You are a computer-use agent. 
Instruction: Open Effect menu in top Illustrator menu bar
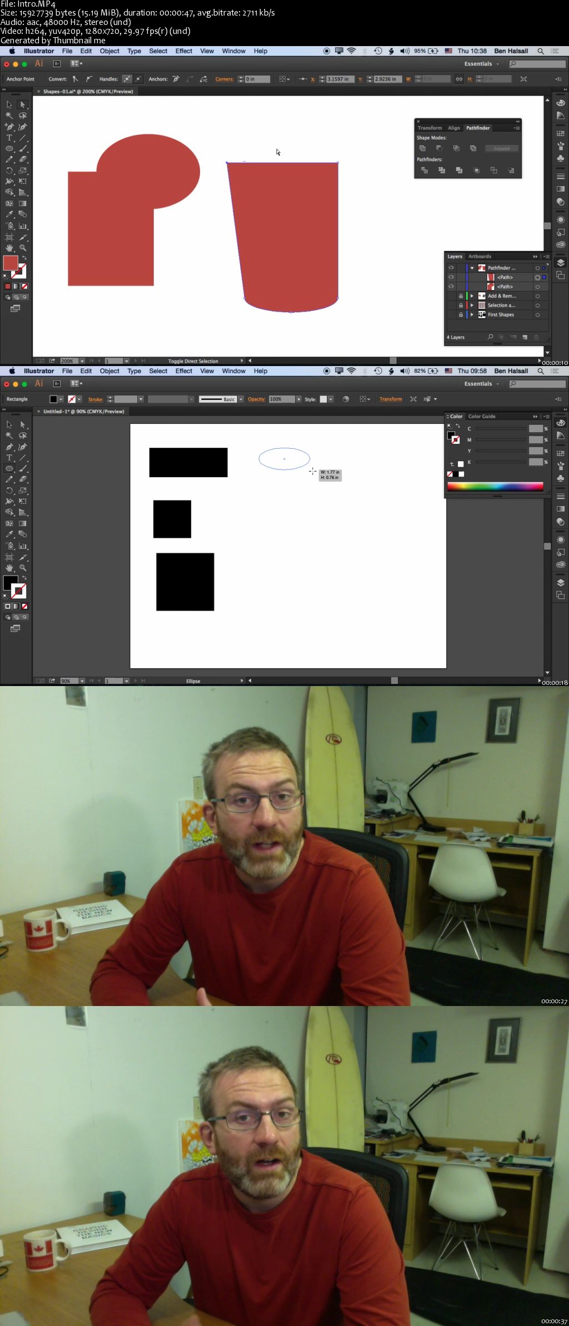[184, 51]
